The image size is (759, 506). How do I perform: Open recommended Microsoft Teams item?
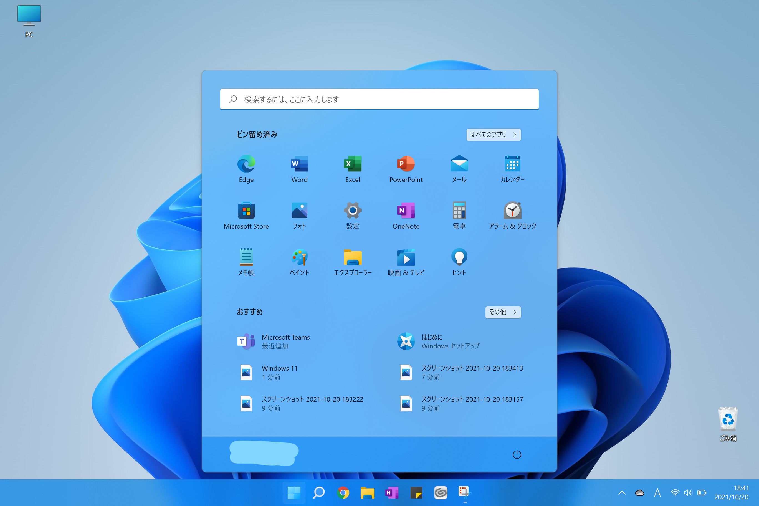285,341
